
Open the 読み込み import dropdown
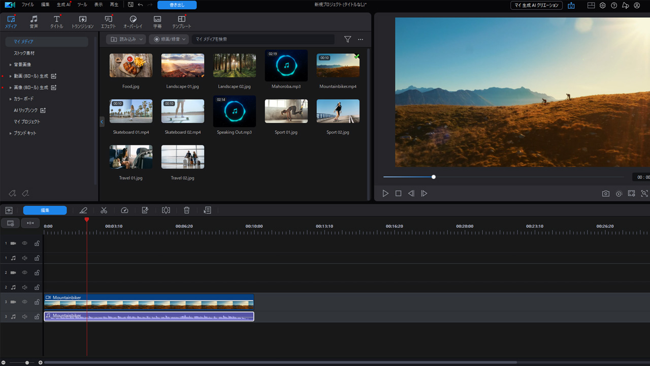point(126,39)
